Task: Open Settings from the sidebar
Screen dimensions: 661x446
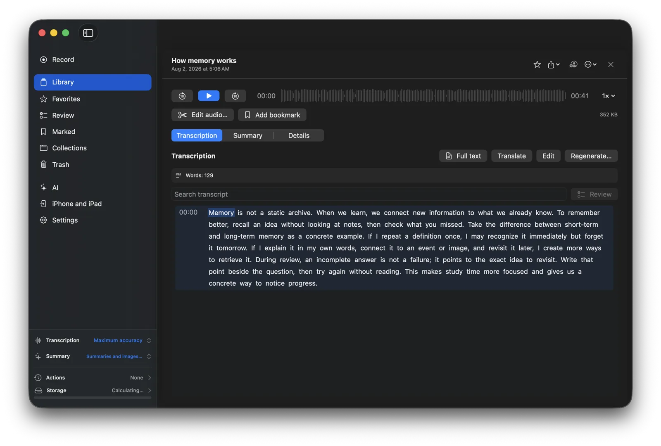Action: tap(93, 220)
